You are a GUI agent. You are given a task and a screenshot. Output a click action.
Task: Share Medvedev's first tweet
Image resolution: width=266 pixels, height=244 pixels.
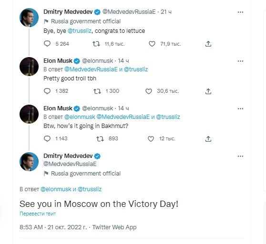[208, 44]
